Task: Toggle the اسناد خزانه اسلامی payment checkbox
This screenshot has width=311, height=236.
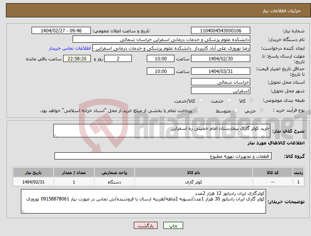Action: coord(198,110)
